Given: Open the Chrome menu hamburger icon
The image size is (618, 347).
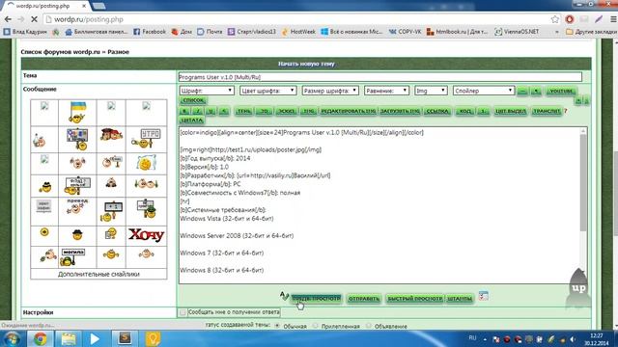Looking at the screenshot, I should (613, 19).
